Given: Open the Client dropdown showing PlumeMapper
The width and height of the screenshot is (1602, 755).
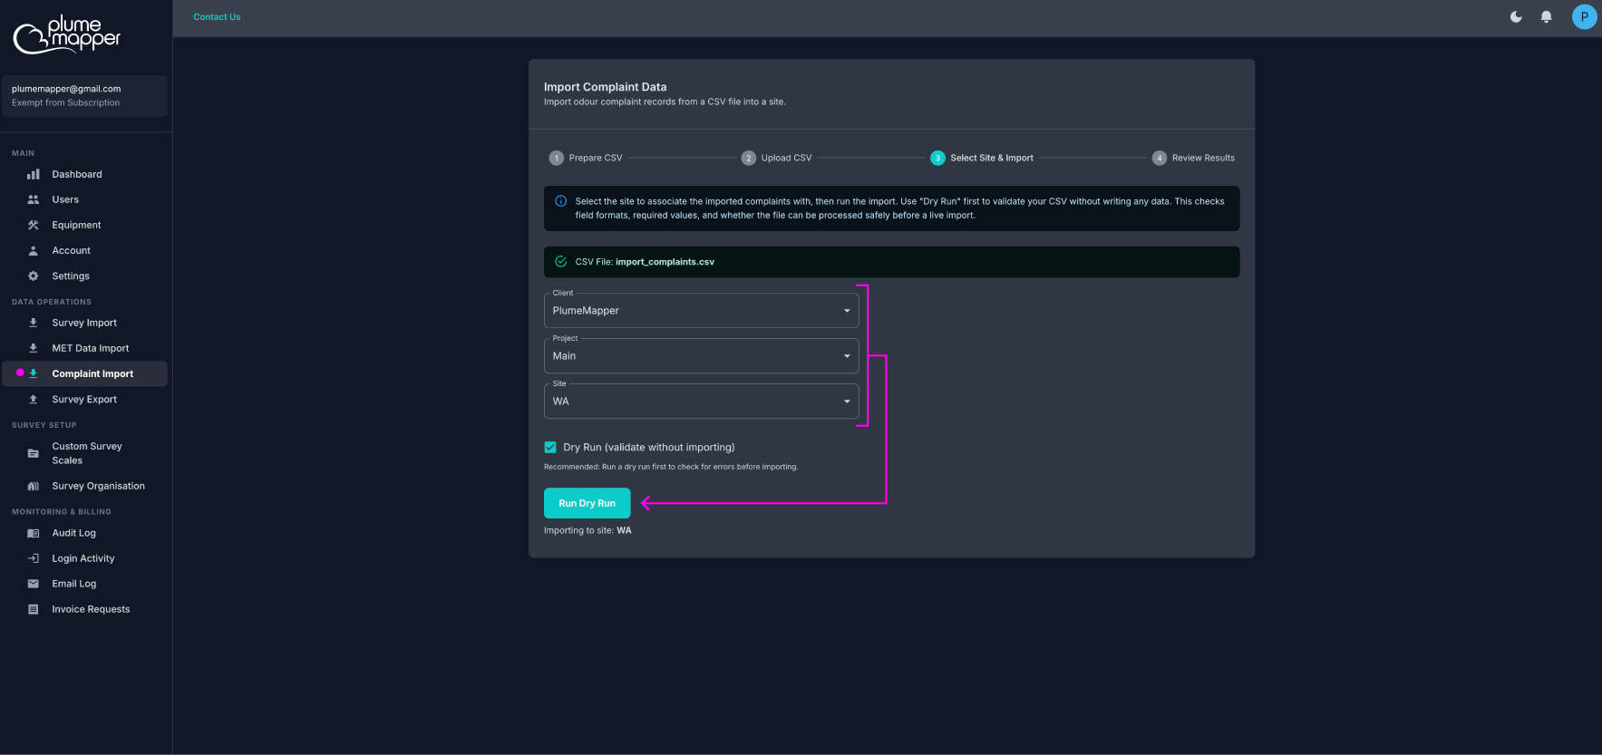Looking at the screenshot, I should (x=701, y=310).
